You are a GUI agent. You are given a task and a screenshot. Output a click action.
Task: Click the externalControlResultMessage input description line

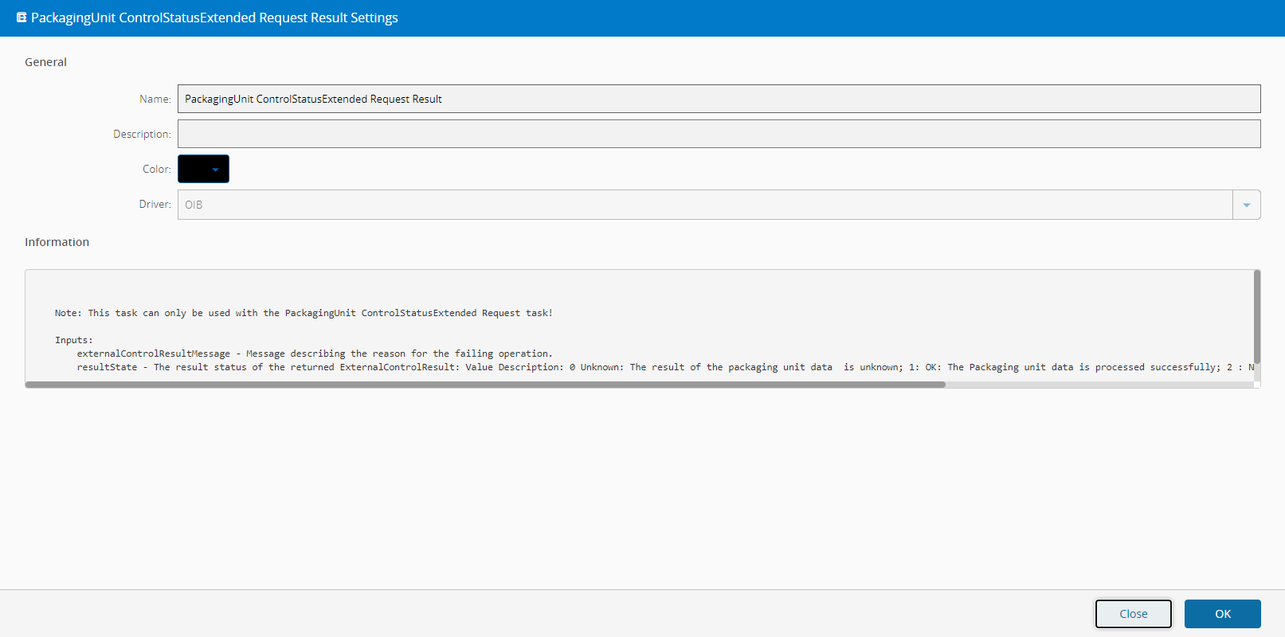[x=314, y=354]
